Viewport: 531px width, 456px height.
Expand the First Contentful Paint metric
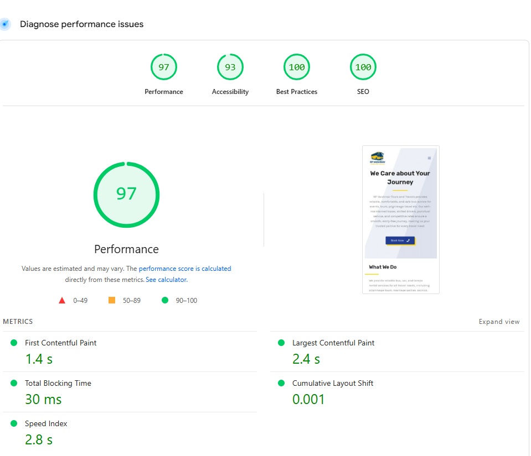tap(60, 343)
